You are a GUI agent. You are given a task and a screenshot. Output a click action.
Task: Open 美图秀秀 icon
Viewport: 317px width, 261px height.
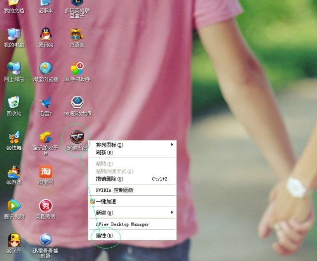[46, 209]
